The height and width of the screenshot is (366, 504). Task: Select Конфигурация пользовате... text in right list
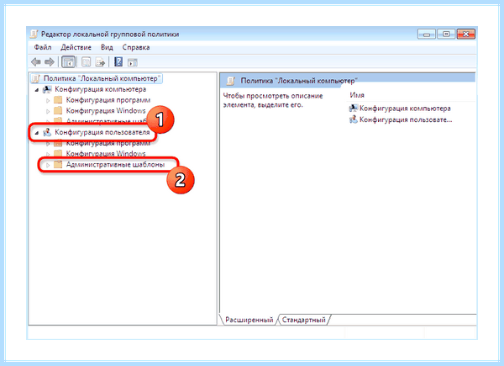tap(406, 119)
